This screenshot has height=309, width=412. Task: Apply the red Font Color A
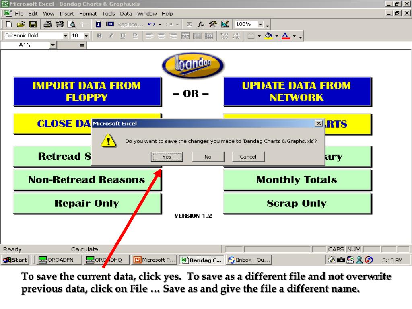(x=286, y=36)
